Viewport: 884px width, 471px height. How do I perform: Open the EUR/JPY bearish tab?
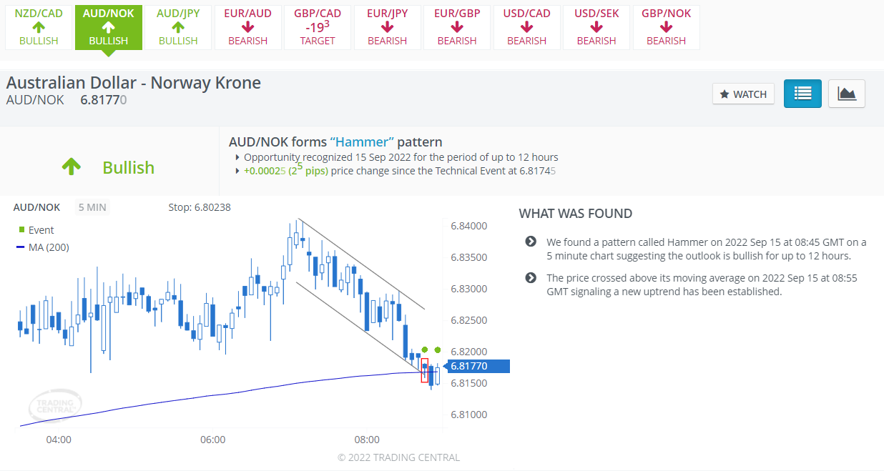point(387,27)
